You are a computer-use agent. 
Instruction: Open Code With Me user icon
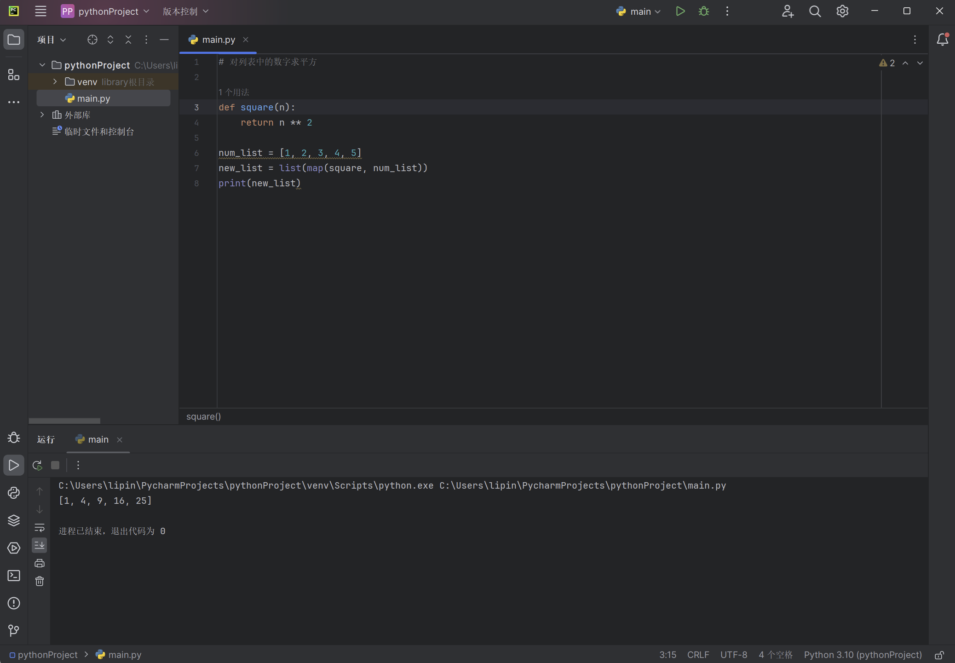(788, 12)
